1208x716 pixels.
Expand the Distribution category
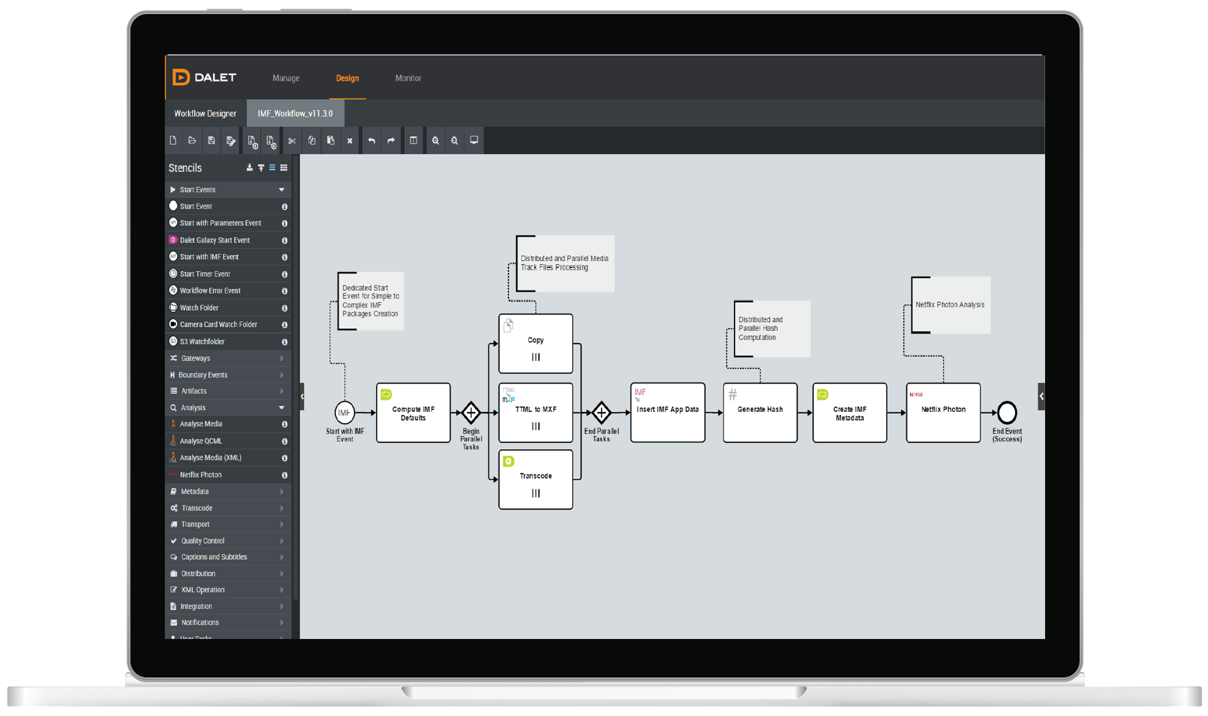click(x=228, y=573)
